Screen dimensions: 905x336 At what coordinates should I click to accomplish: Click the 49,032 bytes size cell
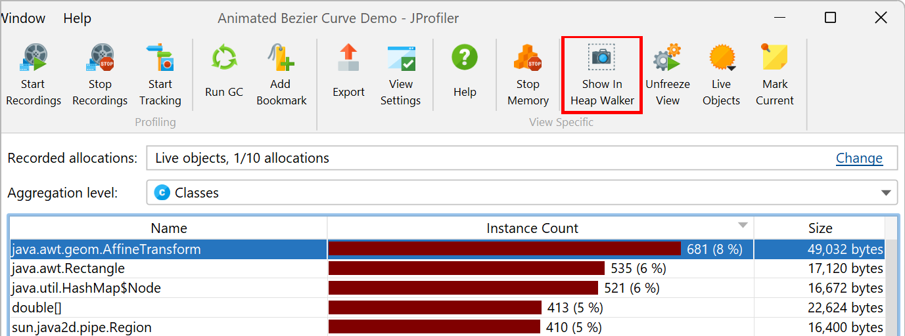pos(820,249)
